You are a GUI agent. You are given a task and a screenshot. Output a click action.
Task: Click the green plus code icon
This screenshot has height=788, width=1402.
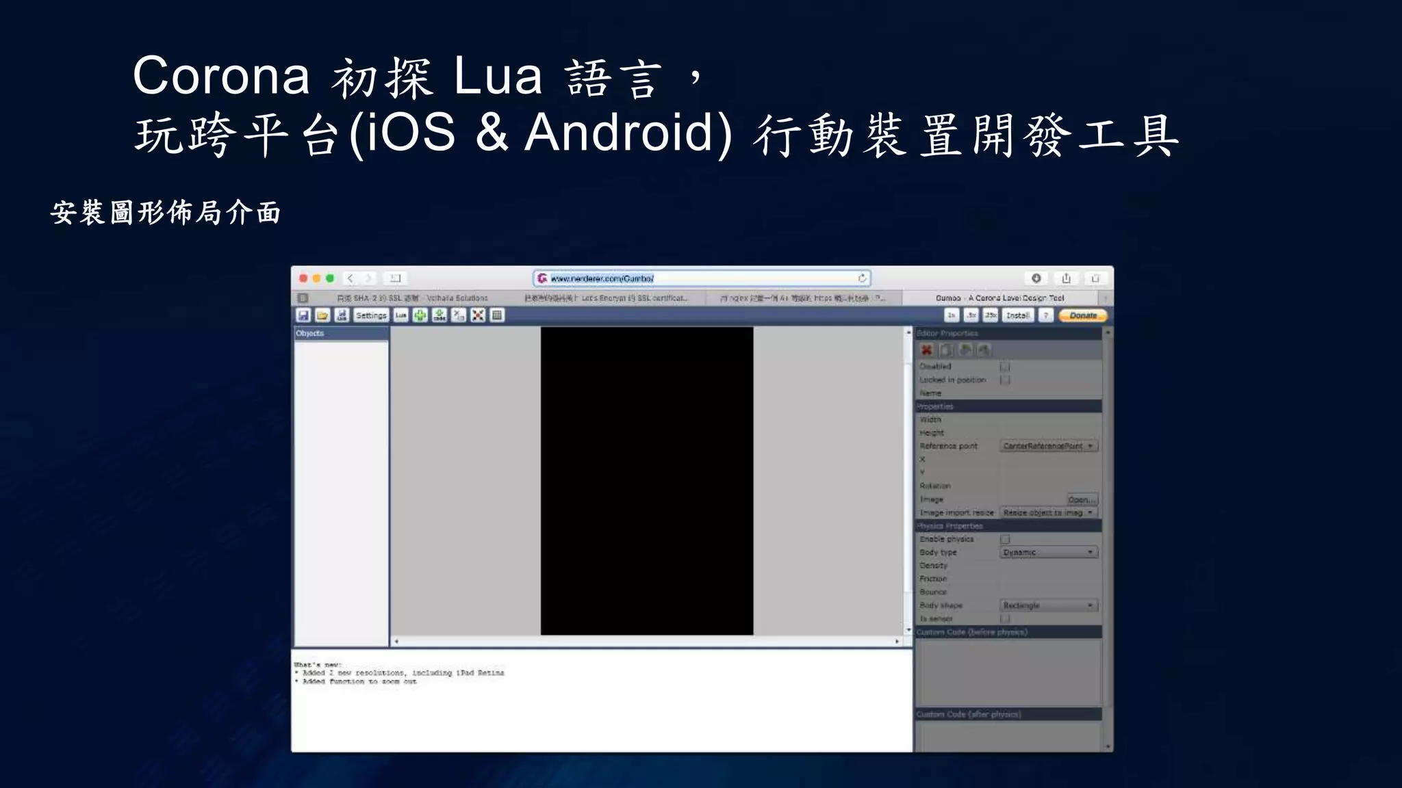click(x=439, y=315)
